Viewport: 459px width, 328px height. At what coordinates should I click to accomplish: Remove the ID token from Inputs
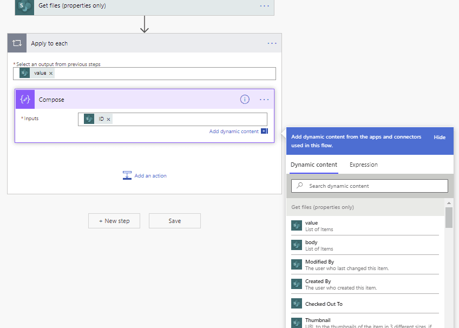pyautogui.click(x=108, y=119)
